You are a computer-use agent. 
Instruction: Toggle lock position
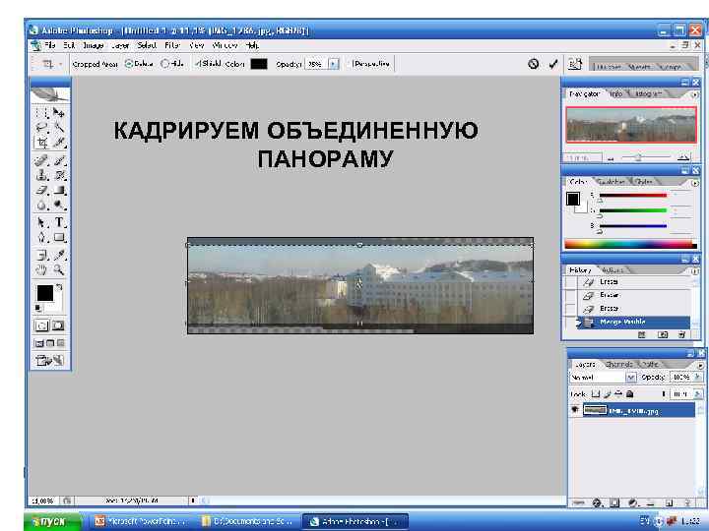click(x=618, y=393)
